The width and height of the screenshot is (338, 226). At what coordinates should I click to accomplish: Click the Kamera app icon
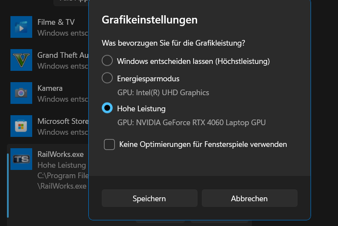point(21,93)
